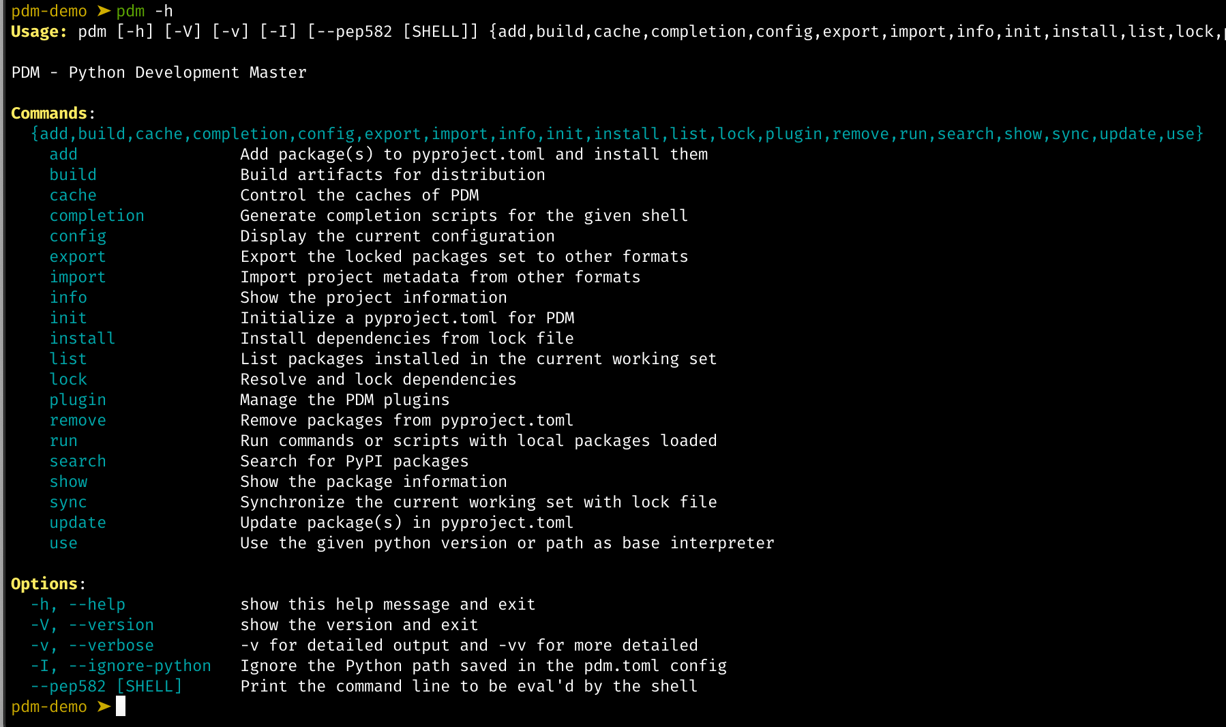
Task: Click the '-v, --verbose' option entry
Action: click(92, 645)
